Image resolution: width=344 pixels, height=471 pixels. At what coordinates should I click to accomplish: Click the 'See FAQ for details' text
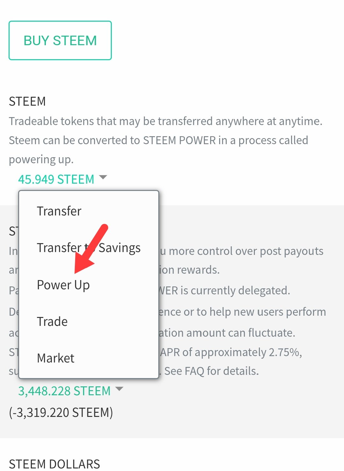[211, 371]
